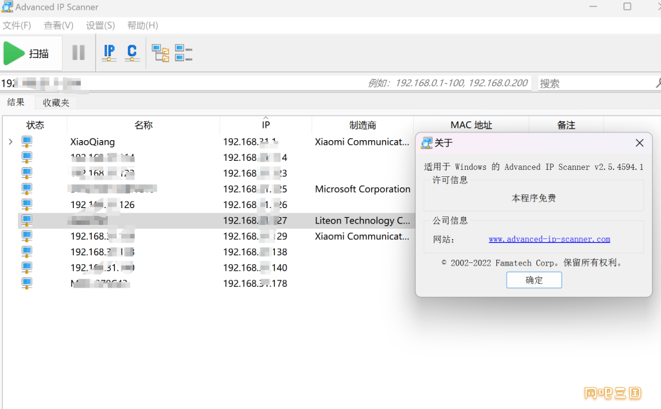Sort by the 备注 column header
The height and width of the screenshot is (409, 661).
566,125
